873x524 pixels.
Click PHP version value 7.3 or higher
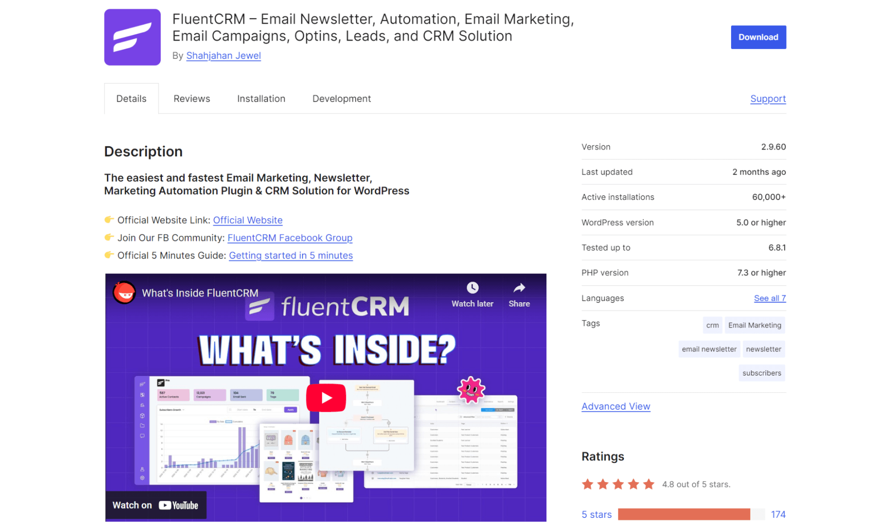tap(762, 273)
